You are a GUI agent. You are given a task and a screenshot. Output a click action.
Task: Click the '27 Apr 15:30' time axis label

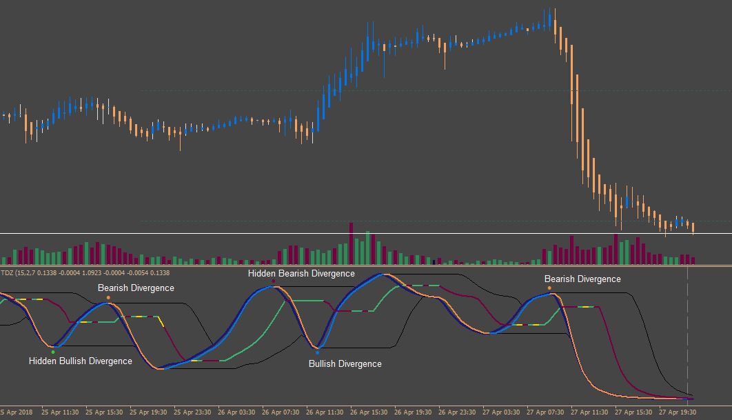pos(633,412)
